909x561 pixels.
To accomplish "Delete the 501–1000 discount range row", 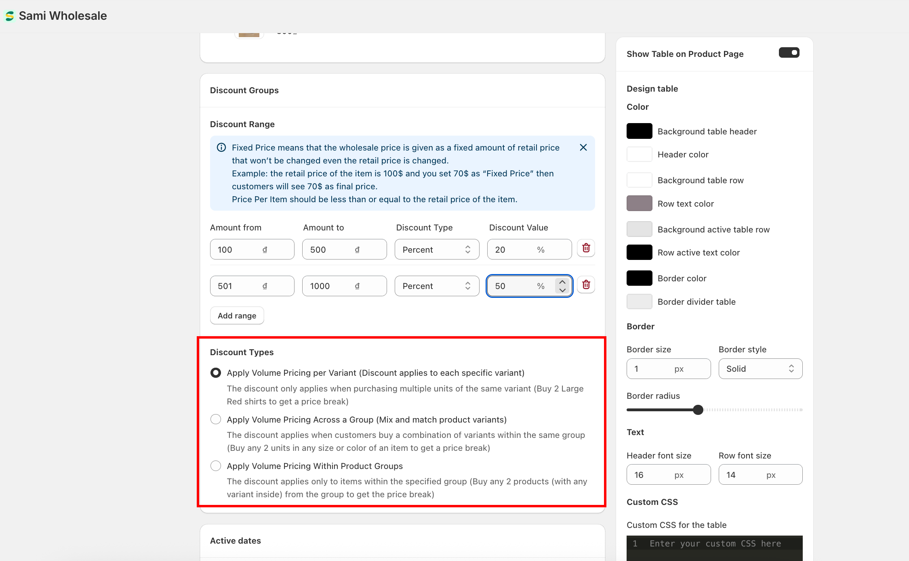I will (586, 285).
